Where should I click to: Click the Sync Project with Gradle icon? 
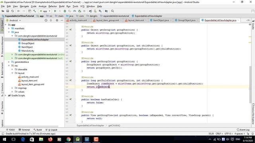[90, 11]
